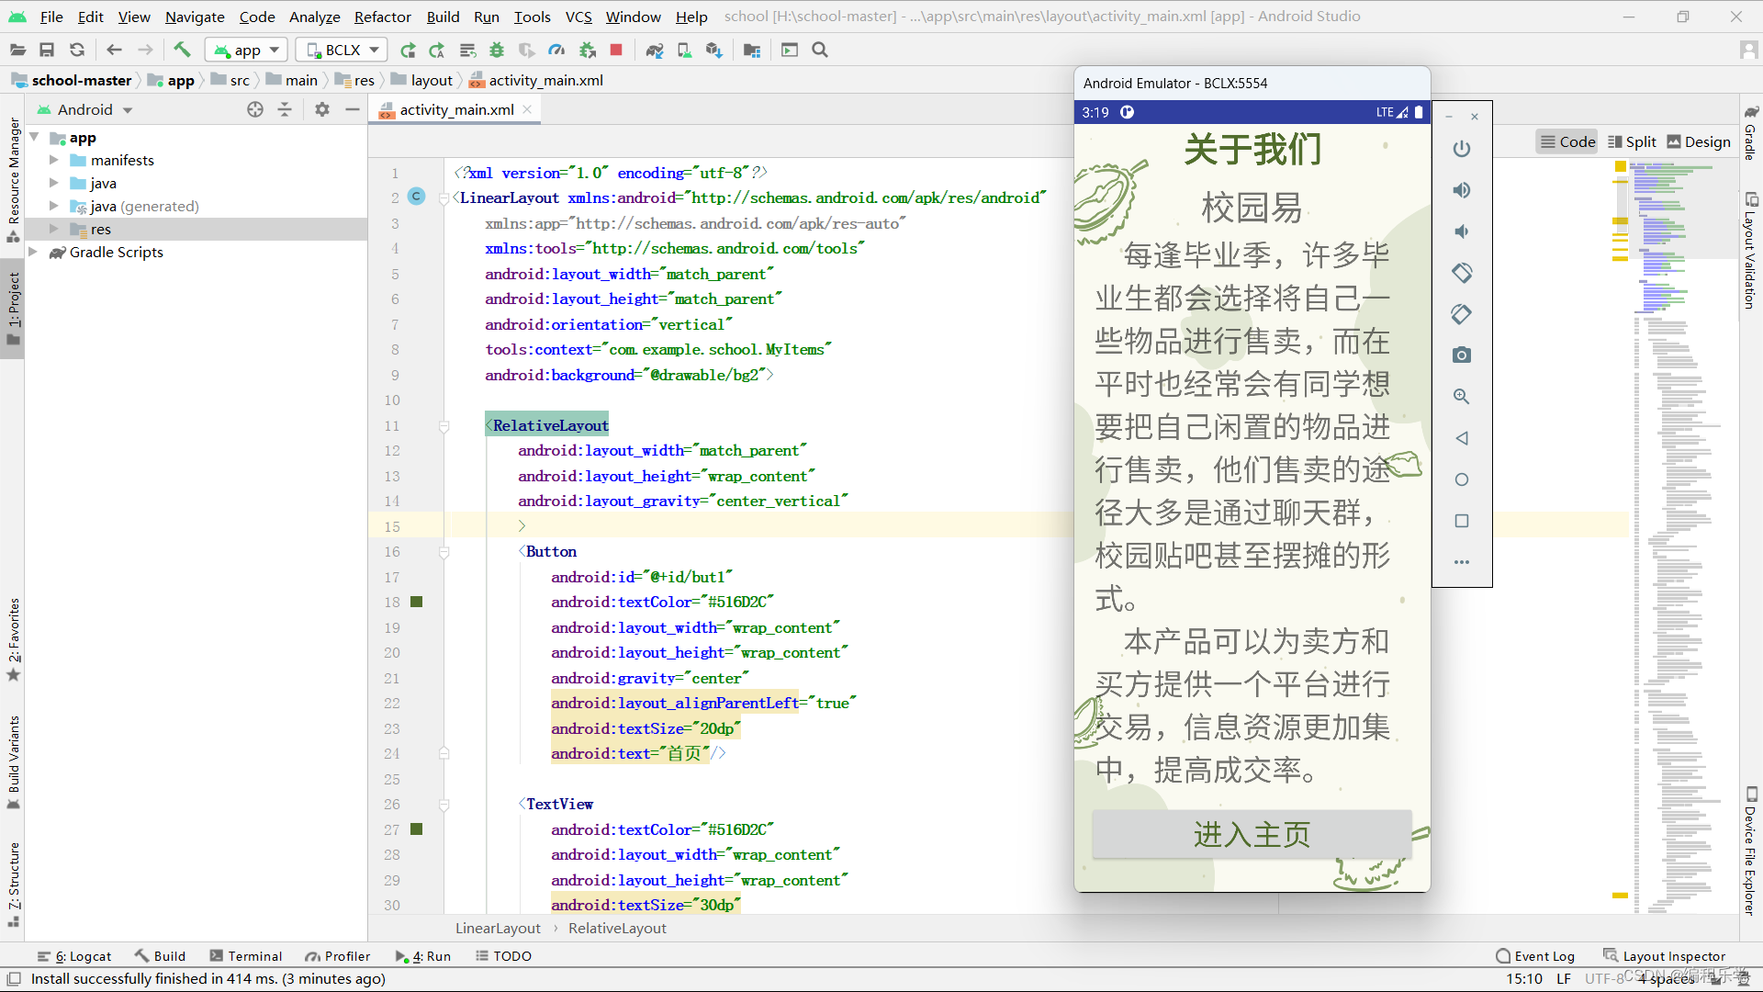
Task: Click color swatch on line 18 gutter
Action: click(x=416, y=602)
